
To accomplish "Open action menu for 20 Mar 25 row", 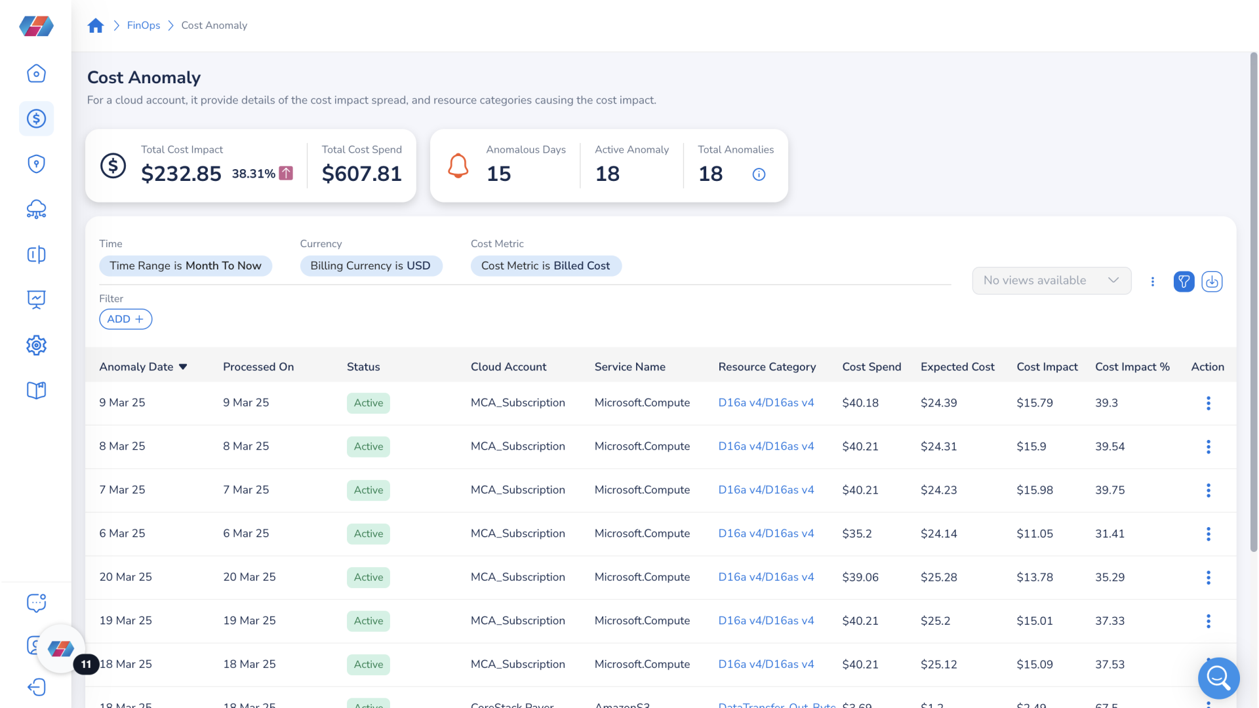I will tap(1208, 578).
